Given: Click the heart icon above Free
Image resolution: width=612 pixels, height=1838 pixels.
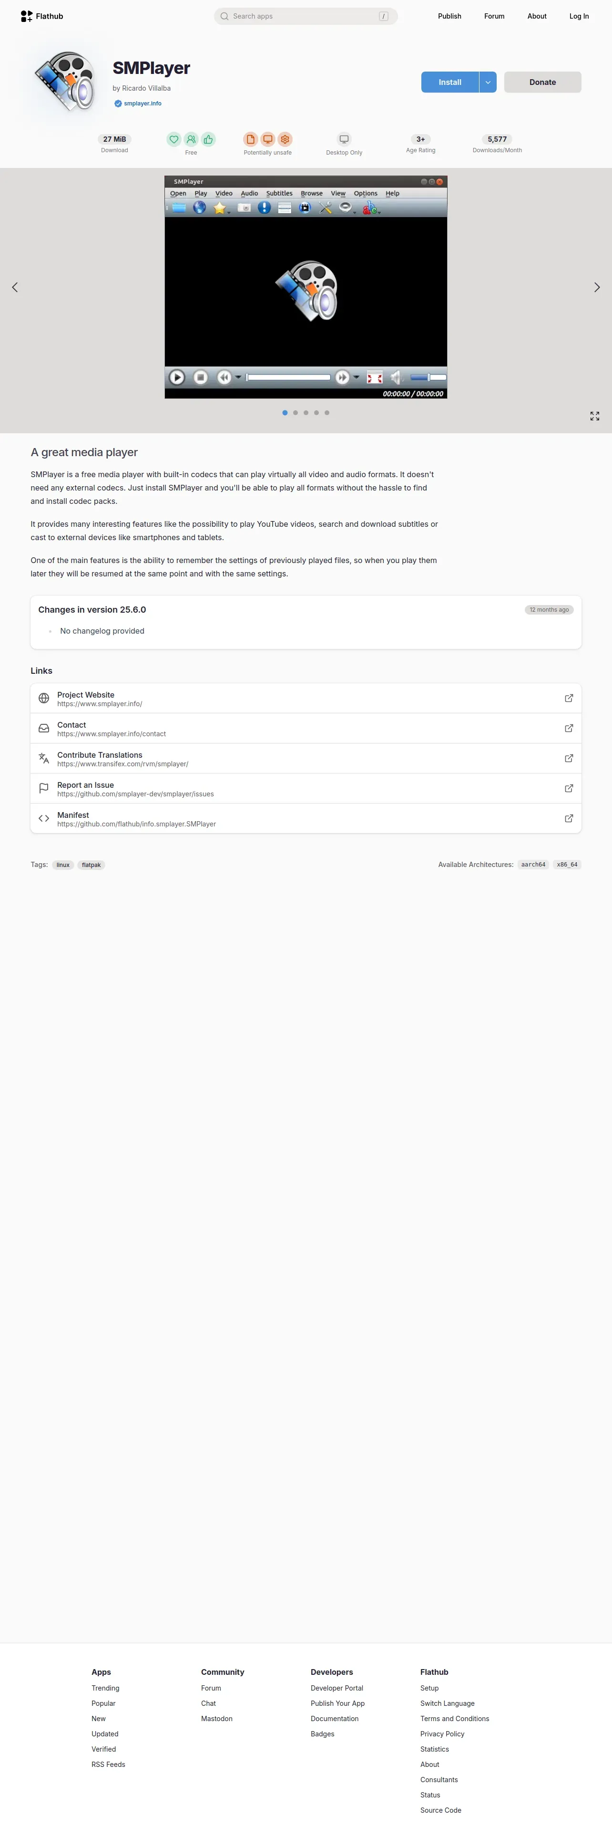Looking at the screenshot, I should pyautogui.click(x=174, y=139).
